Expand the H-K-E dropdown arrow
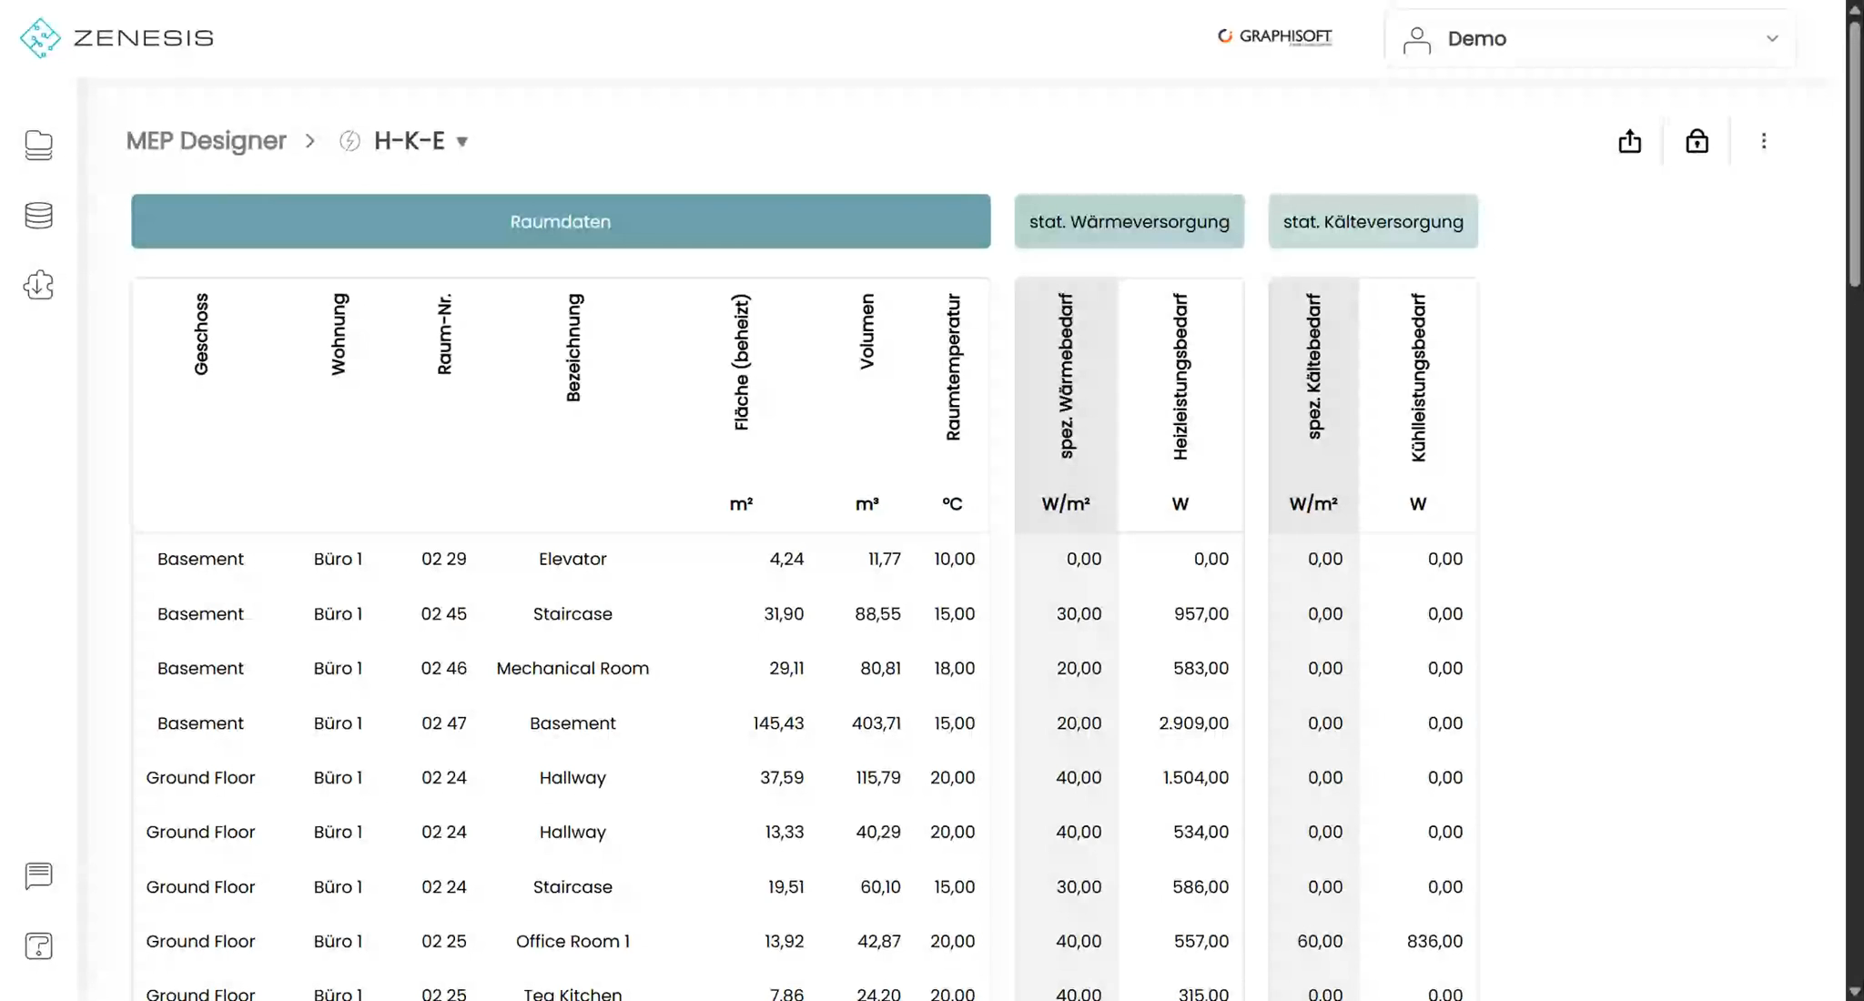 click(x=462, y=142)
